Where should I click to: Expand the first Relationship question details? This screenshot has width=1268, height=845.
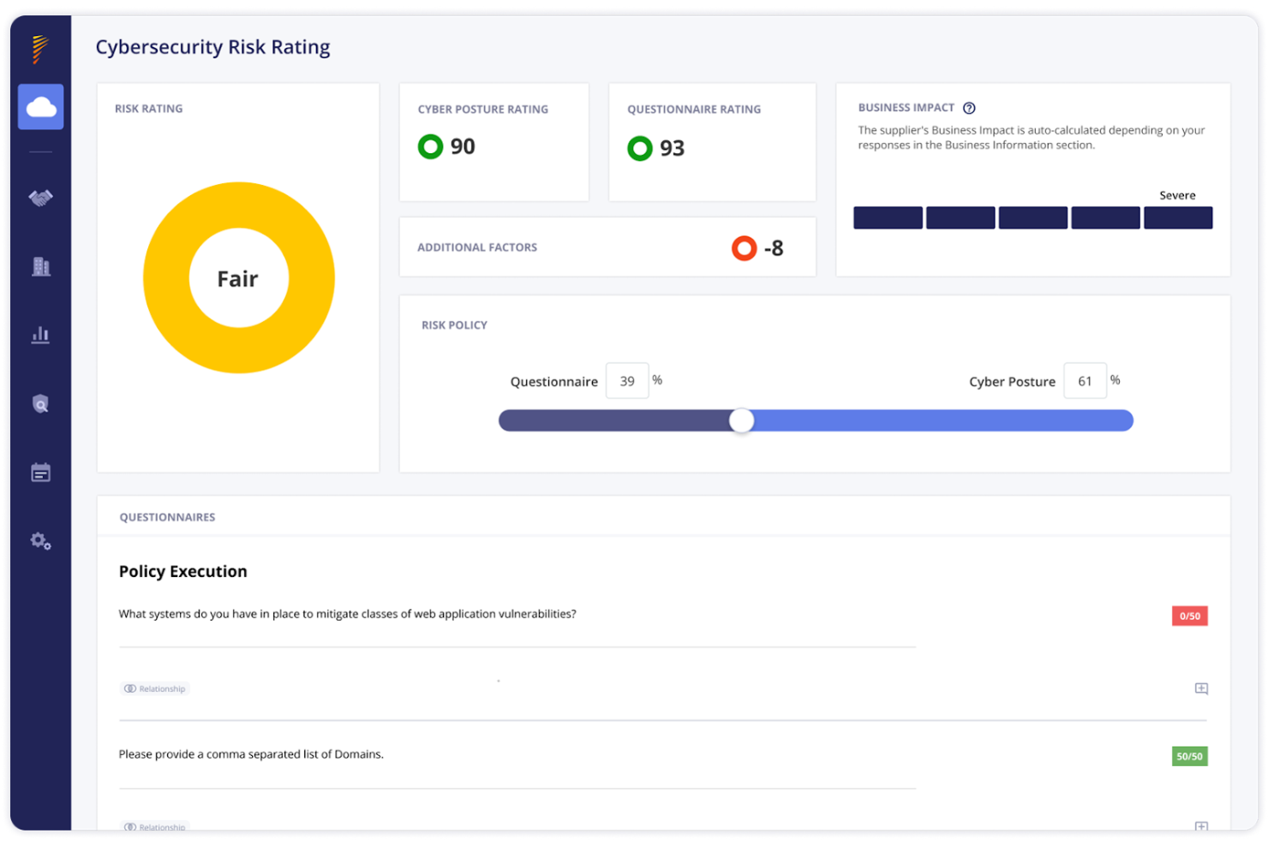point(1201,688)
